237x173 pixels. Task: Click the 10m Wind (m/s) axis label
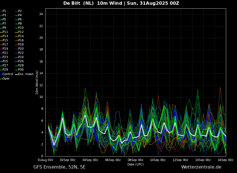tap(37, 82)
